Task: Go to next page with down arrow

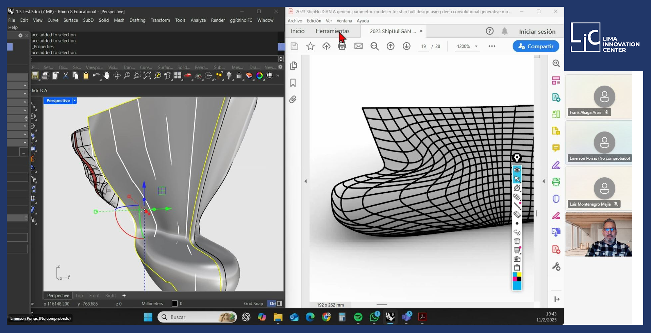Action: pyautogui.click(x=406, y=46)
